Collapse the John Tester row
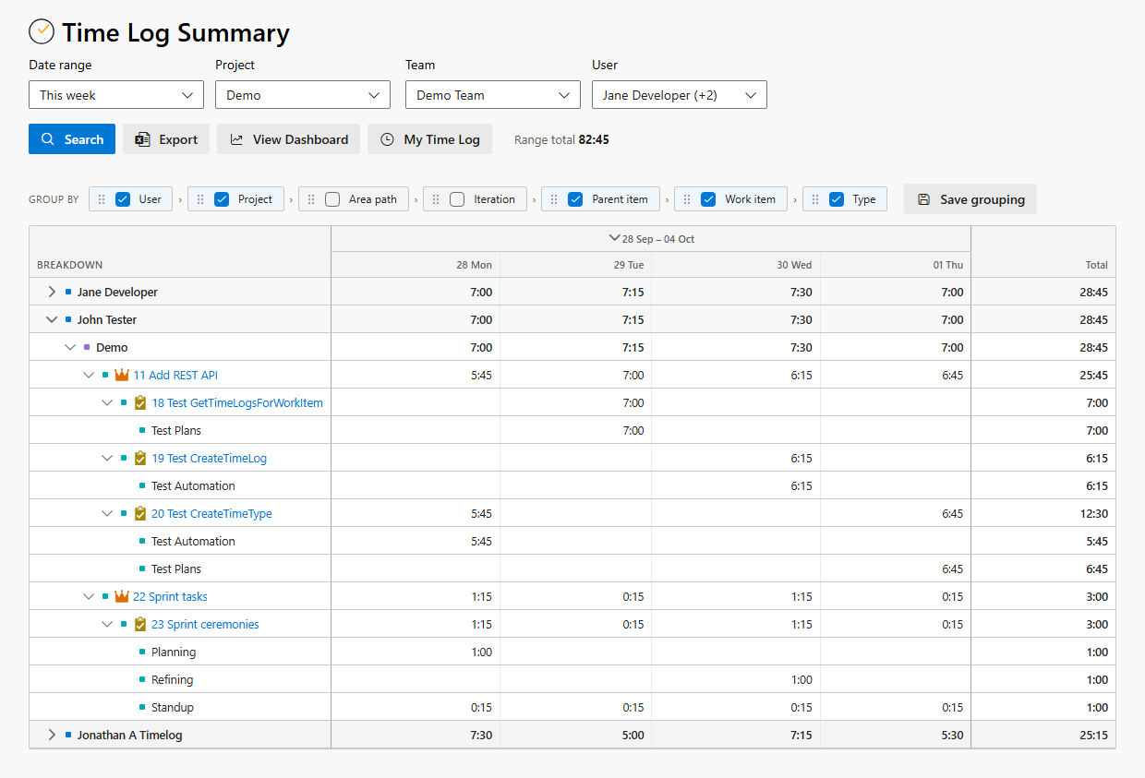Viewport: 1145px width, 778px height. (52, 319)
